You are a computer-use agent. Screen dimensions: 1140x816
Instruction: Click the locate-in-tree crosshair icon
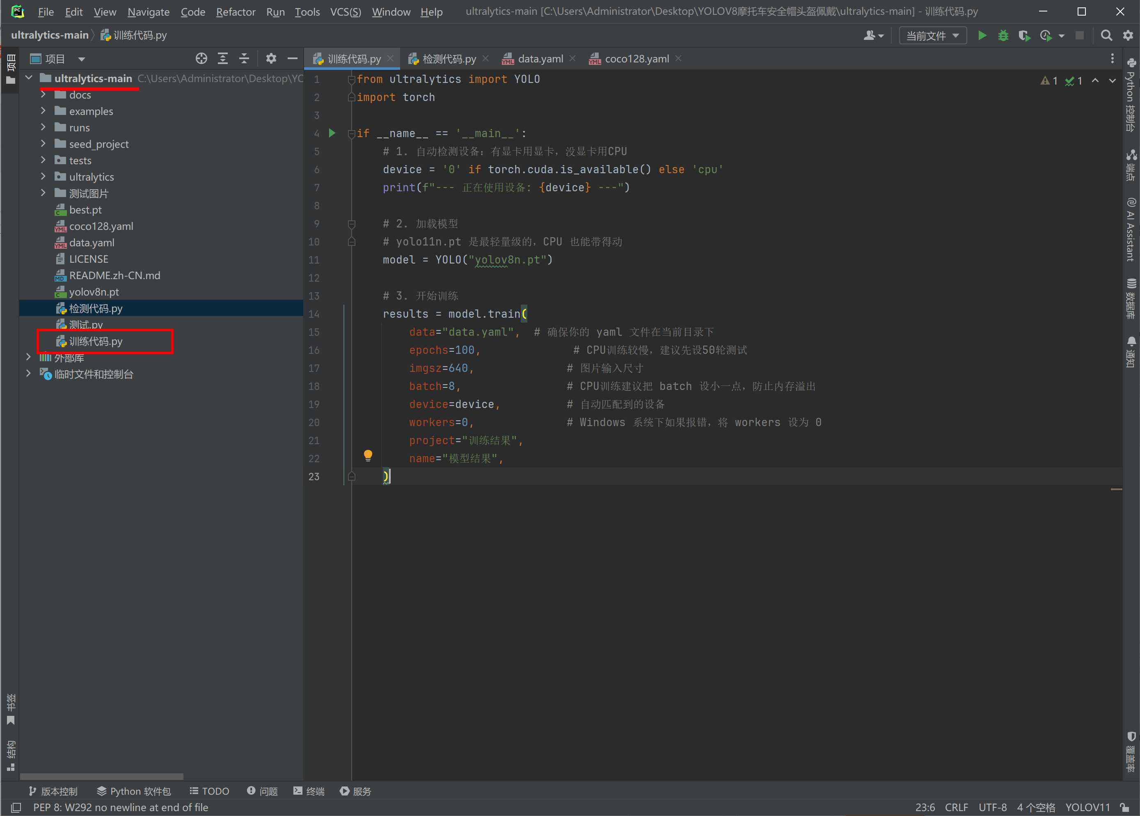click(x=201, y=59)
